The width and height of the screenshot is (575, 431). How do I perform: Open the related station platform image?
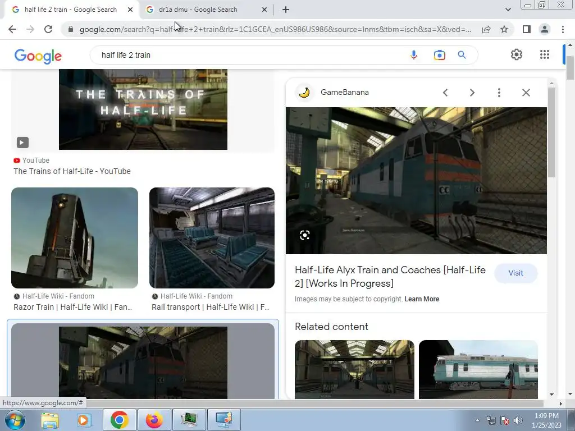click(x=355, y=369)
